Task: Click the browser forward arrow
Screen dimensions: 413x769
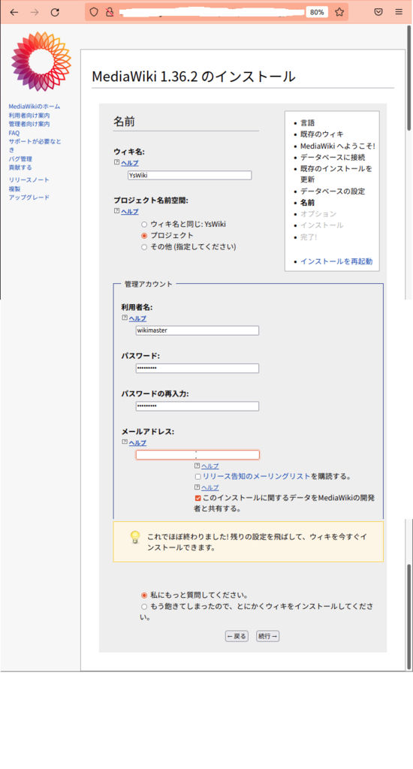Action: pos(35,12)
